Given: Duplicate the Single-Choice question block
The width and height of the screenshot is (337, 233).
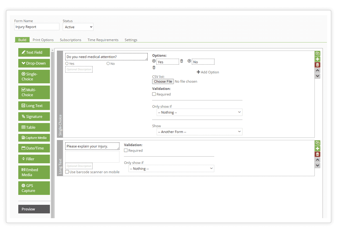Looking at the screenshot, I should 317,53.
